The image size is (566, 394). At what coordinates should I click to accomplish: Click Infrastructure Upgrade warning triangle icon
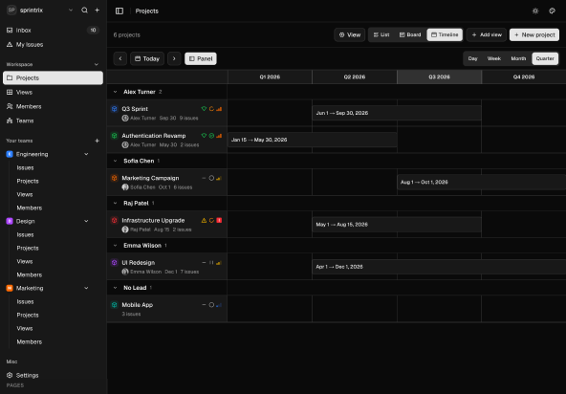coord(204,220)
